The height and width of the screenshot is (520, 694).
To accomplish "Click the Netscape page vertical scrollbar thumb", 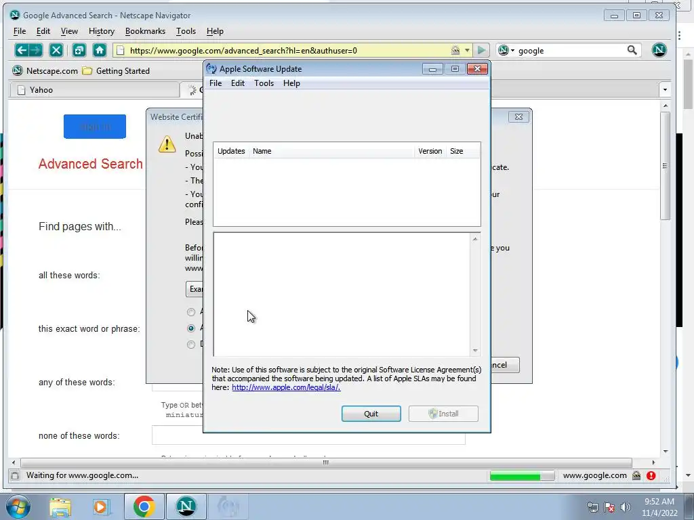I will tap(666, 166).
